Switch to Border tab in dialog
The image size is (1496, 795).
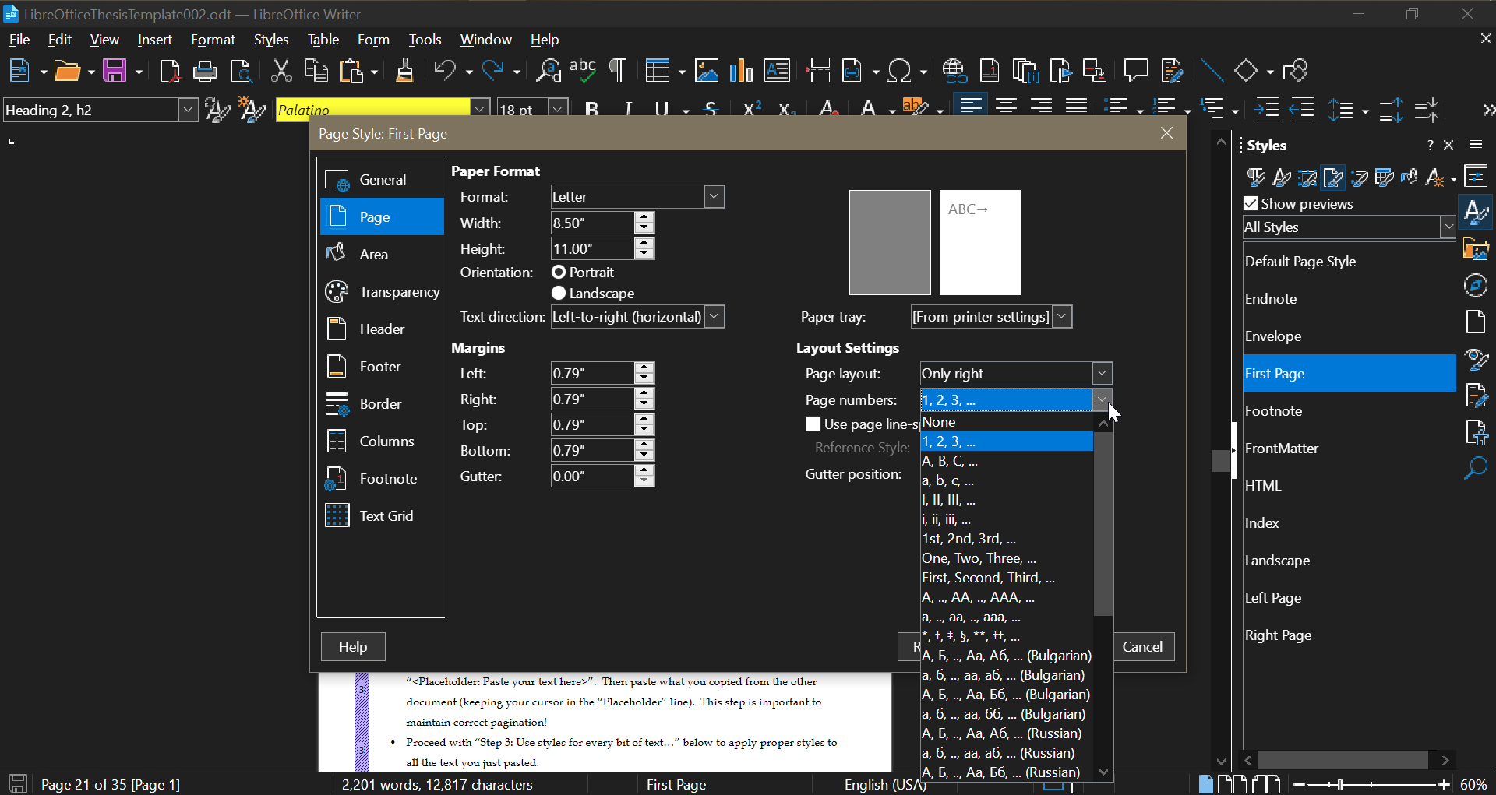[382, 404]
